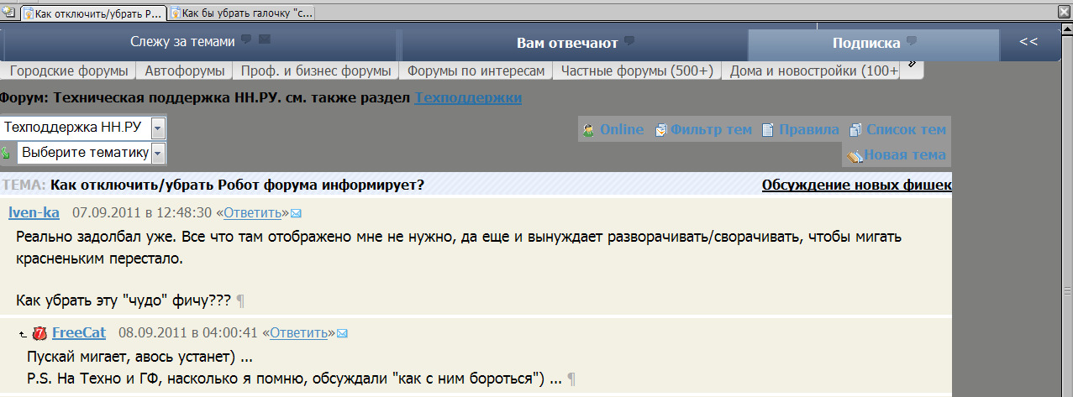This screenshot has width=1073, height=397.
Task: Click the Online user icon
Action: [x=588, y=130]
